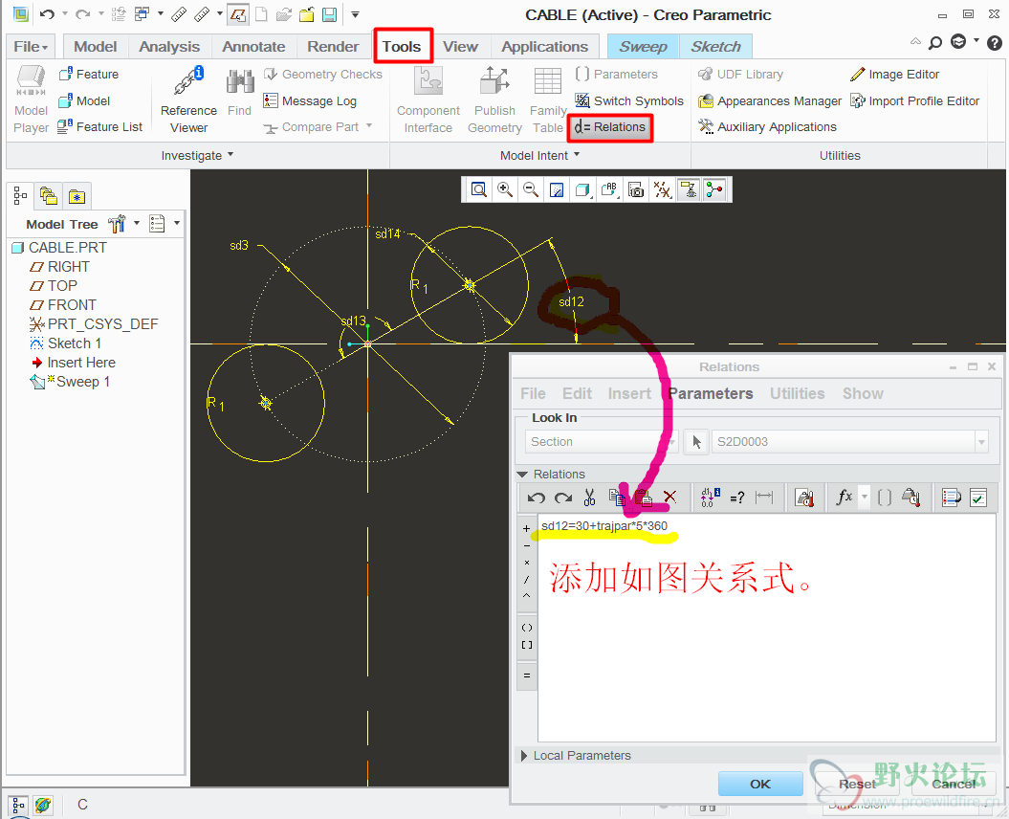Expand the Local Parameters section
1009x819 pixels.
click(x=524, y=755)
